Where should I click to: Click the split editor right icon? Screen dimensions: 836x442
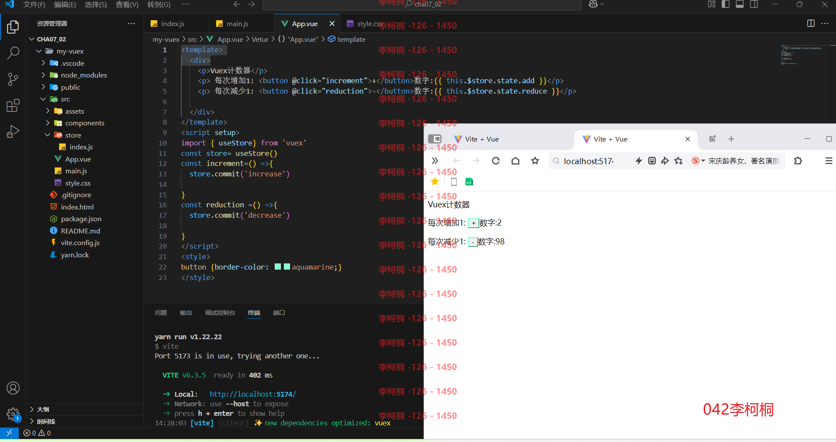(x=811, y=24)
